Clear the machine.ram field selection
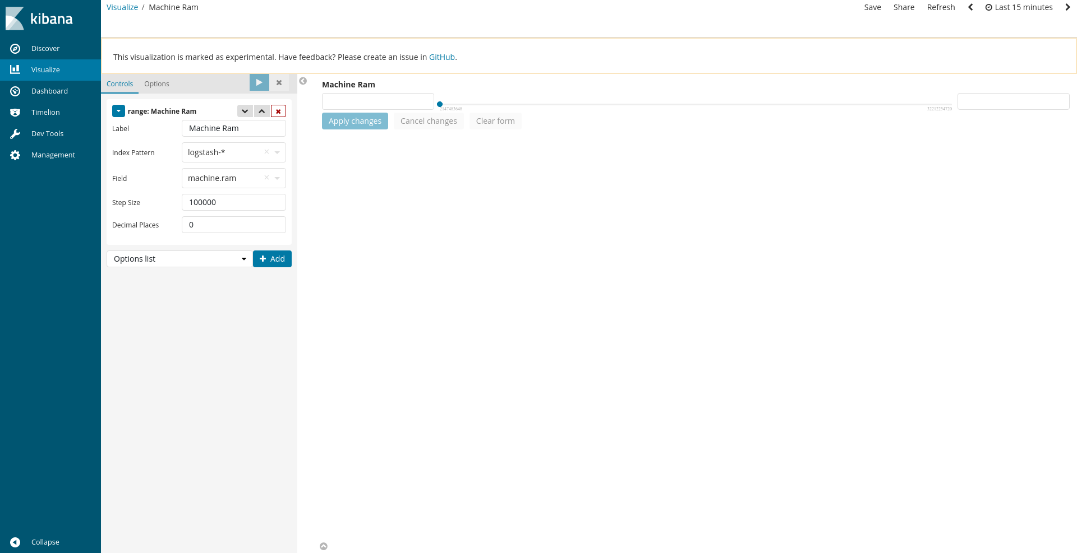This screenshot has height=553, width=1077. tap(266, 178)
